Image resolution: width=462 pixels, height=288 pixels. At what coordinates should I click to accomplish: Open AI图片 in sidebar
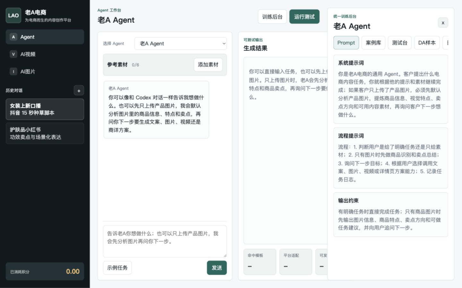click(45, 71)
